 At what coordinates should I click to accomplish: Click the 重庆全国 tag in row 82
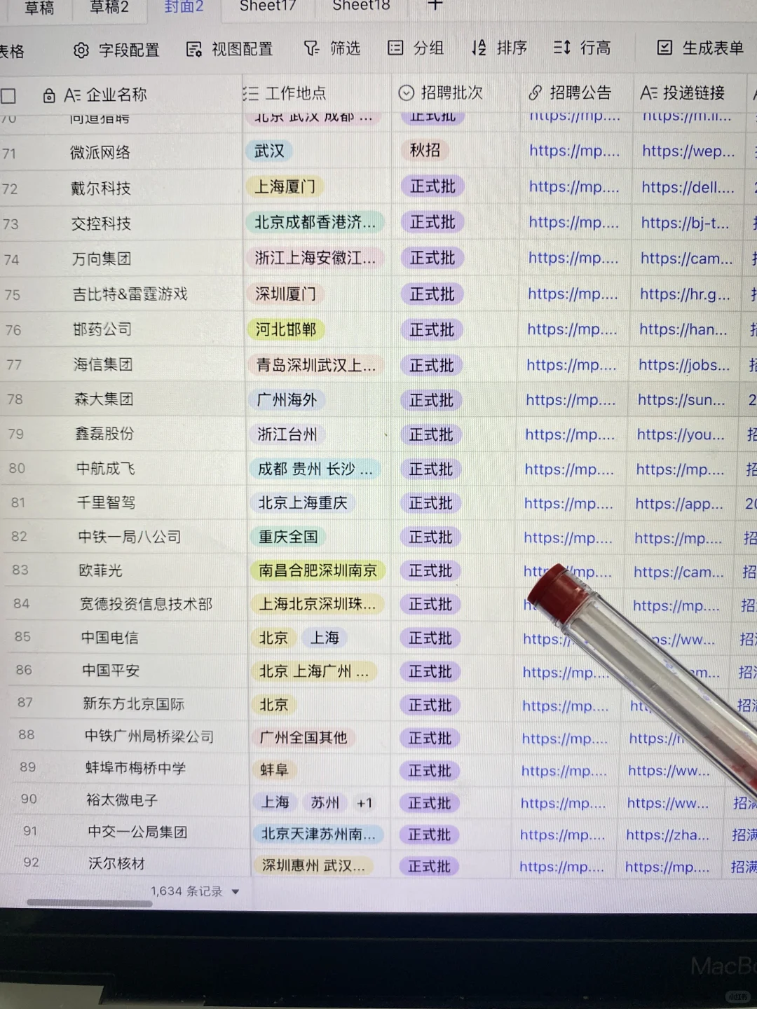tap(288, 537)
